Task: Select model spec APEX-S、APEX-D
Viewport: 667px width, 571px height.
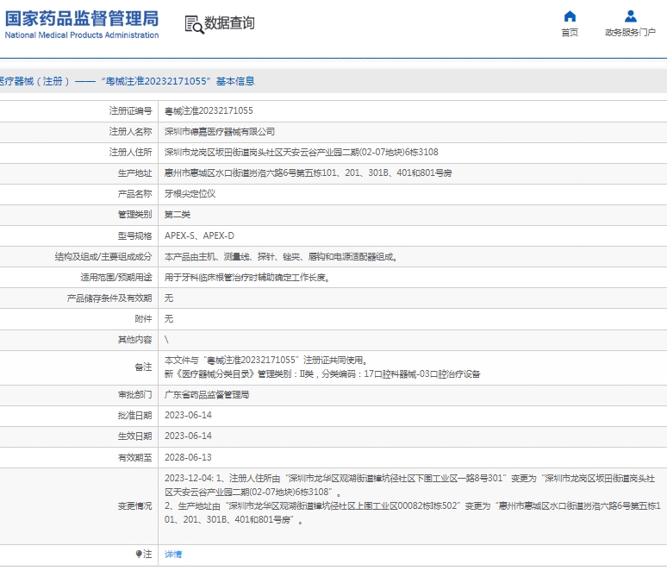Action: point(200,235)
